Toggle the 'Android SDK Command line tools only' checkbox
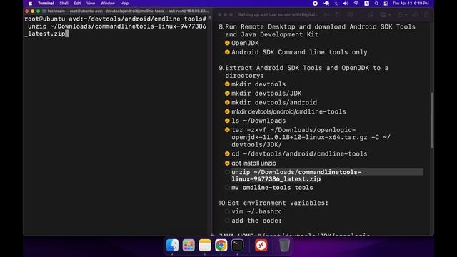Image resolution: width=457 pixels, height=257 pixels. 227,52
